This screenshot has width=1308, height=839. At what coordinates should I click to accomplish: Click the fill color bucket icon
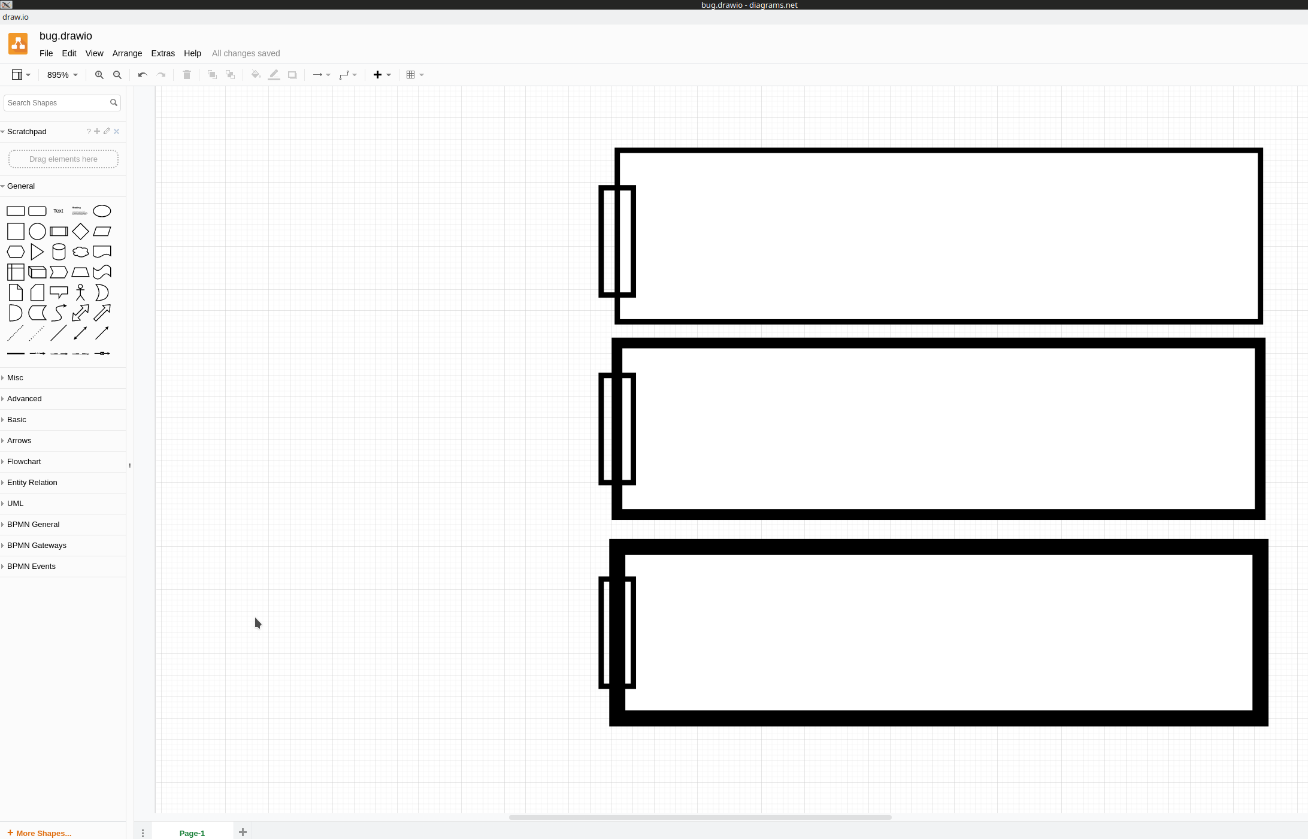coord(256,75)
